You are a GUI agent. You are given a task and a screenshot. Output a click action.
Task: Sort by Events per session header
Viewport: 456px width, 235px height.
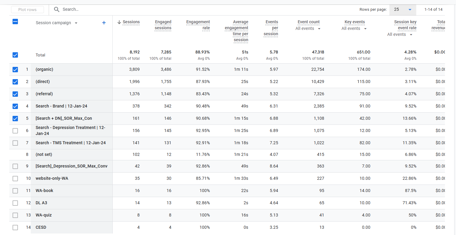(271, 28)
